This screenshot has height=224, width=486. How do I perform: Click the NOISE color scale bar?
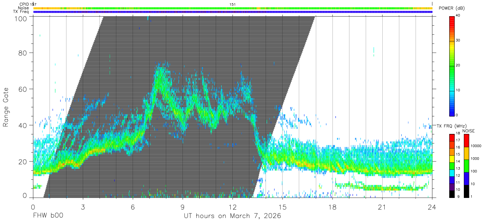point(466,166)
